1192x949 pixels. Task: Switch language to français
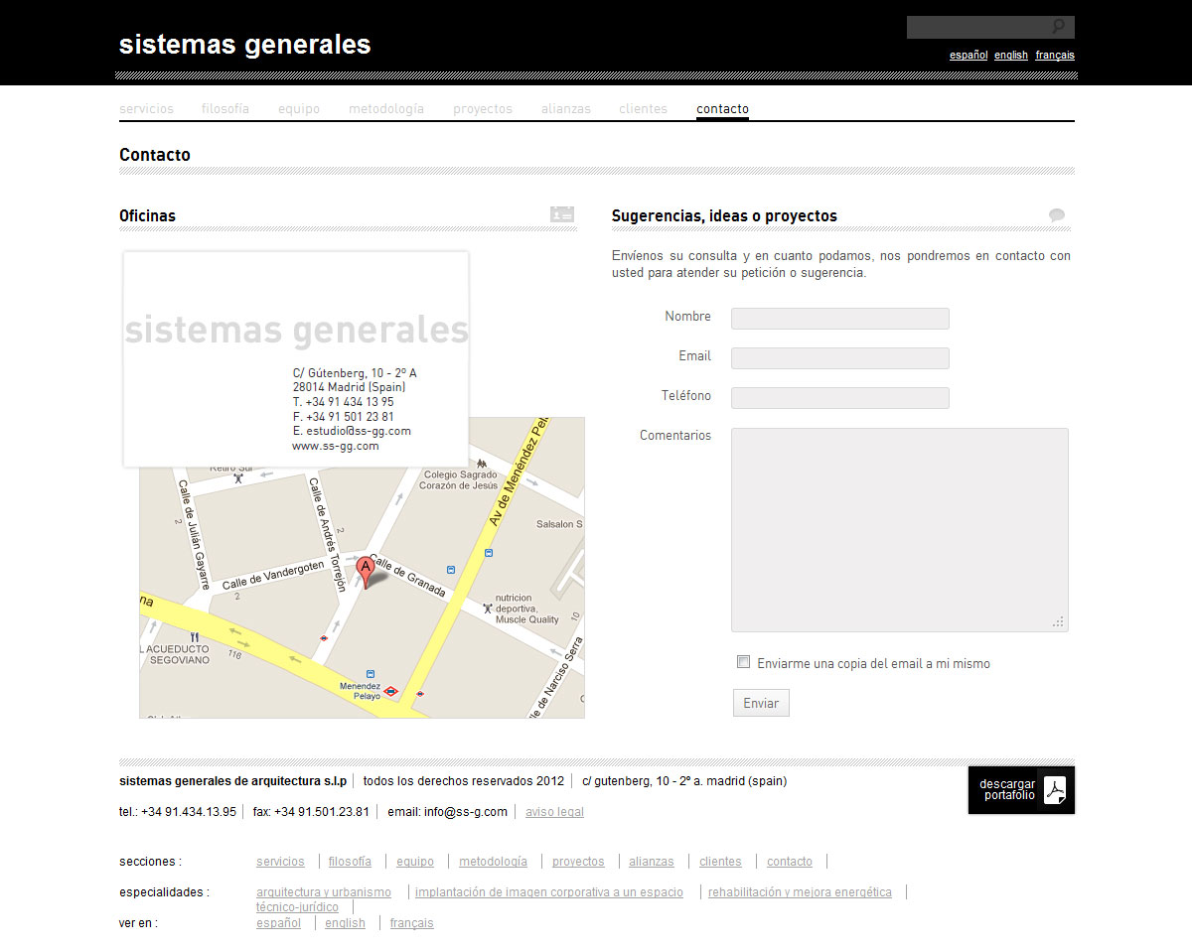[x=1055, y=55]
